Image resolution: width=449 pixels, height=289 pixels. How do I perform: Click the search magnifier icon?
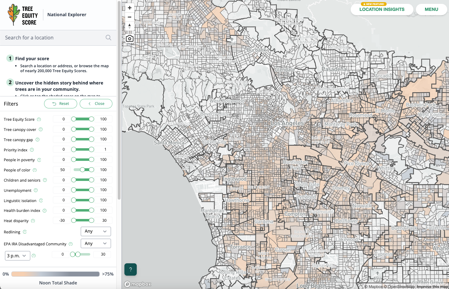tap(109, 37)
